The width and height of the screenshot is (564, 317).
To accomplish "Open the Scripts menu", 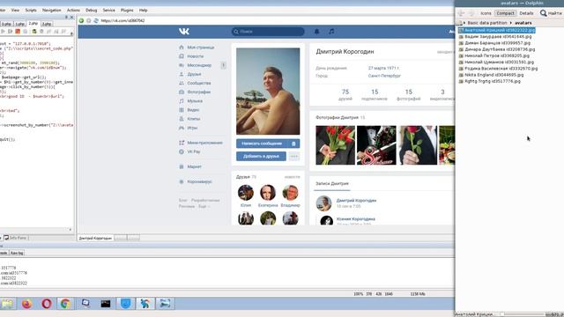I will tap(31, 10).
